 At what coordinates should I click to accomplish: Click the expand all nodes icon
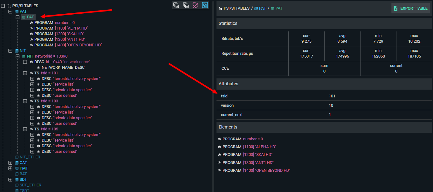[176, 5]
